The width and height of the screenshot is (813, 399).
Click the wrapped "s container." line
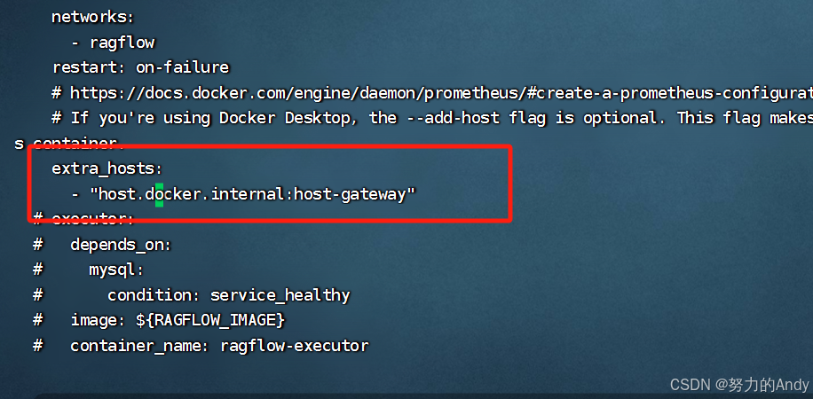[x=69, y=144]
